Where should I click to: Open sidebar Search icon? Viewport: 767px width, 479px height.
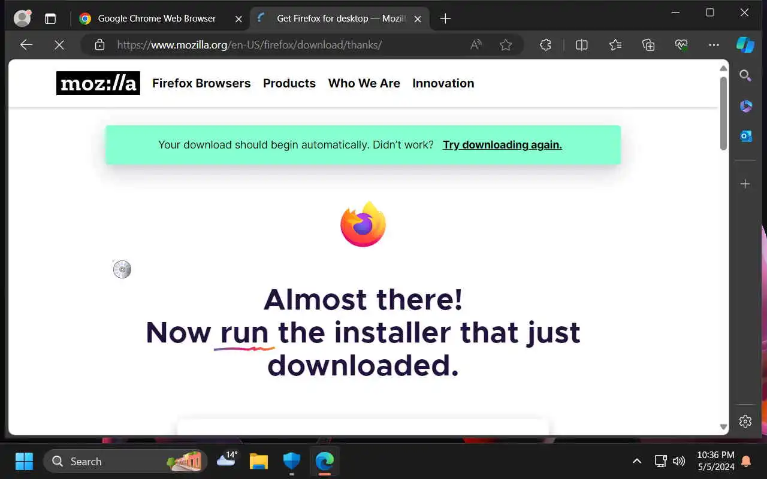(x=745, y=75)
